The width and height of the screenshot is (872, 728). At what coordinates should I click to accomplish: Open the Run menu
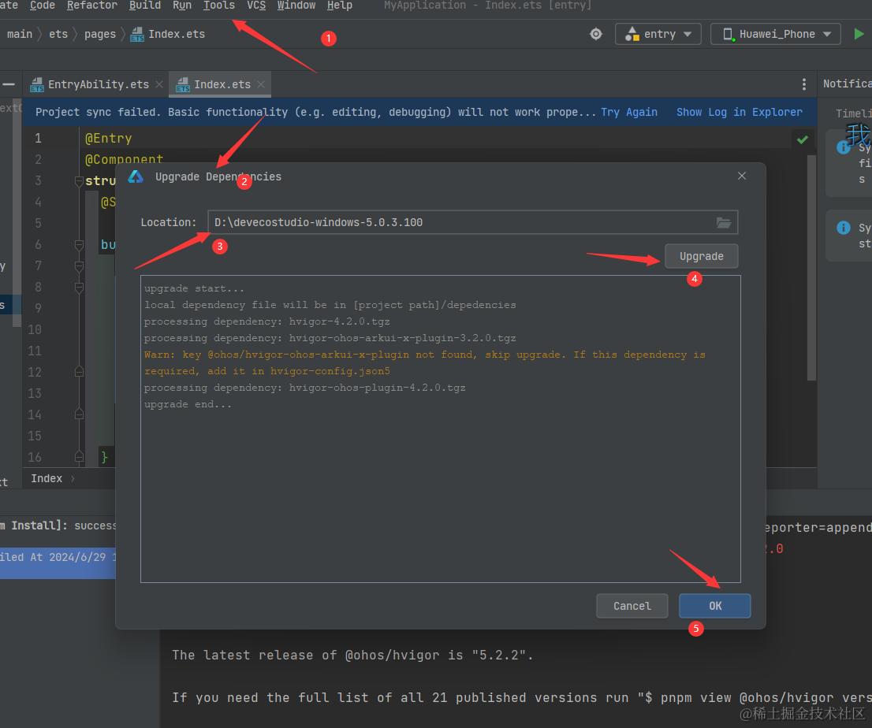(x=182, y=5)
